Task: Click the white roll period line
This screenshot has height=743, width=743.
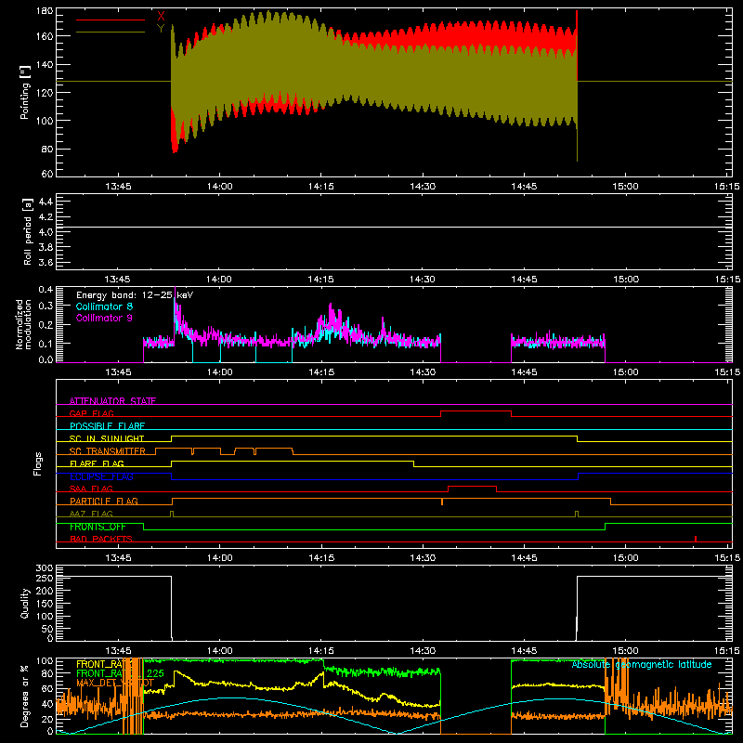Action: (394, 228)
